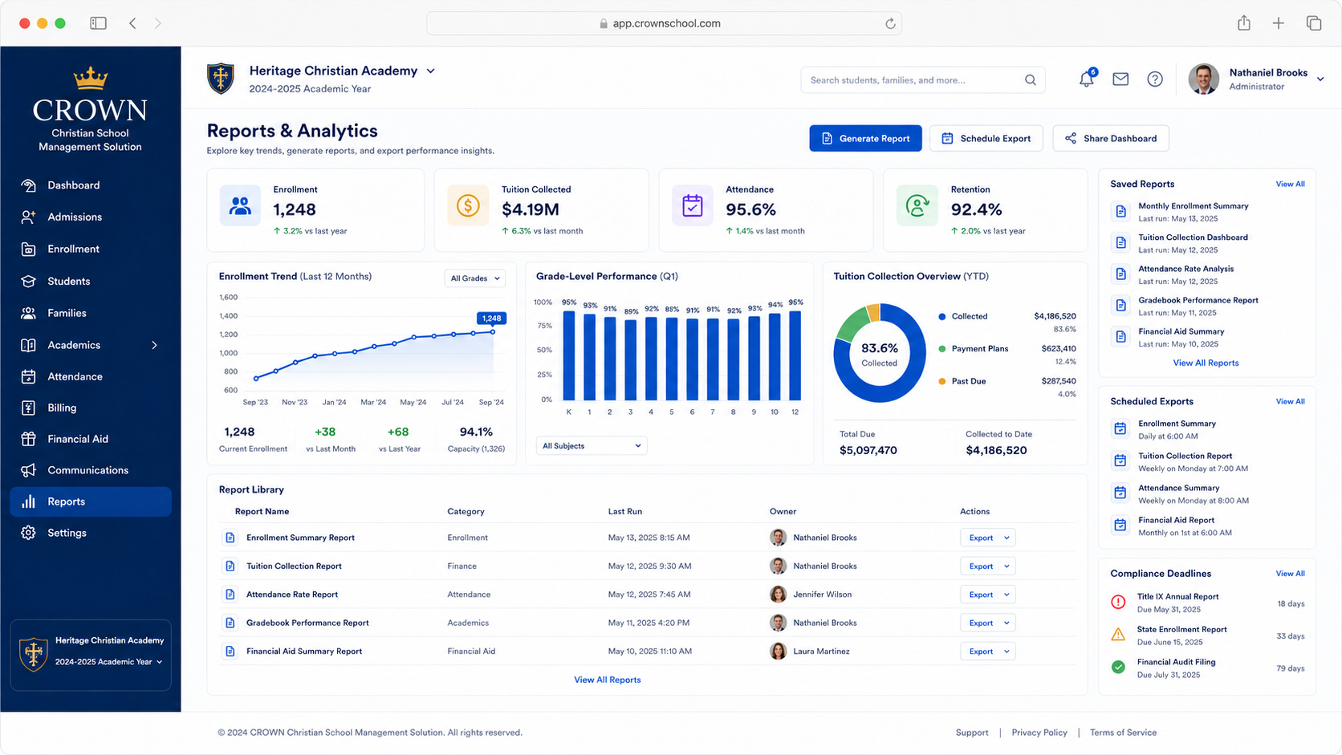Click the 1,248 enrollment trend data label
Image resolution: width=1342 pixels, height=755 pixels.
491,319
